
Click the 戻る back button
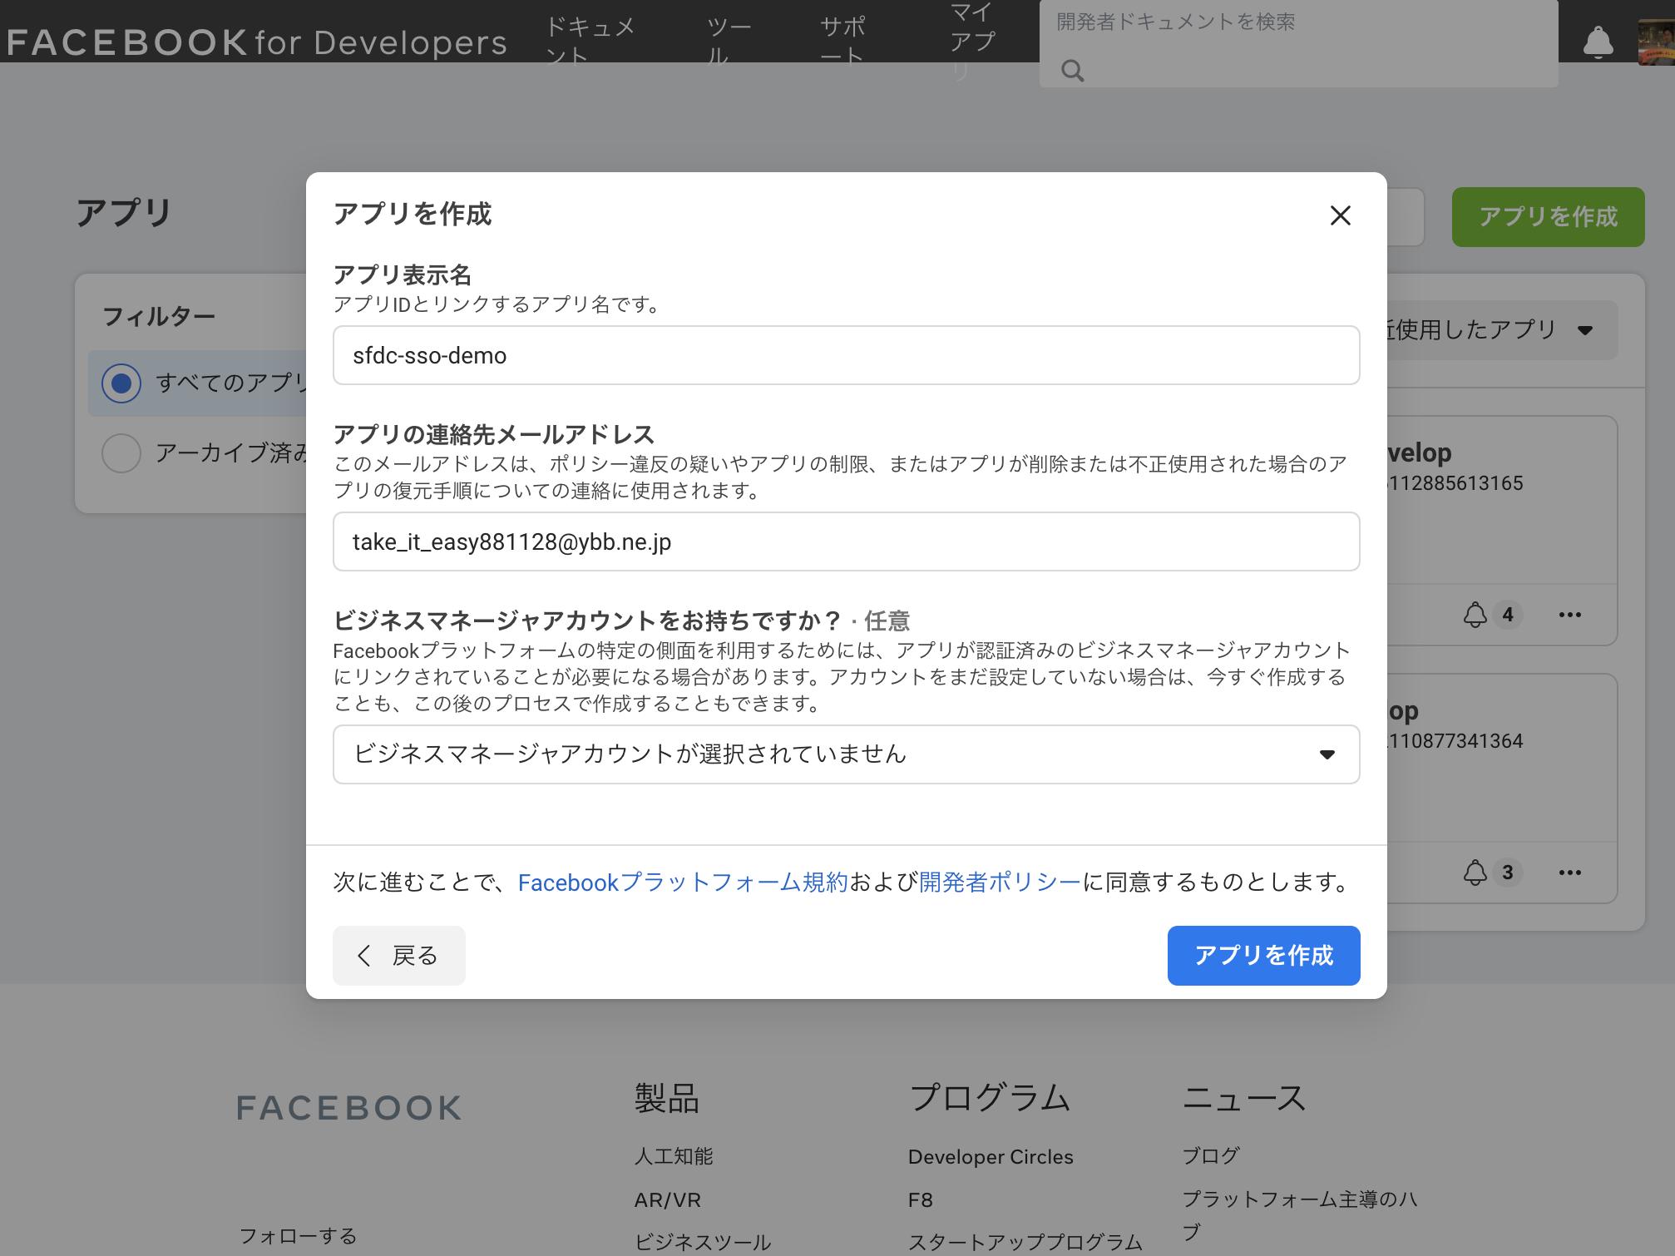coord(399,956)
